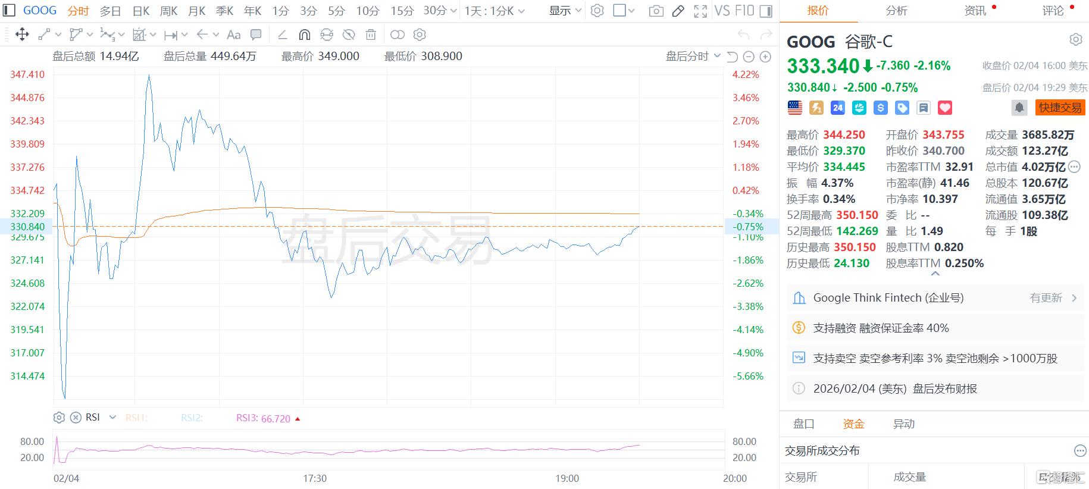1089x489 pixels.
Task: Click the price alert bell icon
Action: pyautogui.click(x=1019, y=108)
